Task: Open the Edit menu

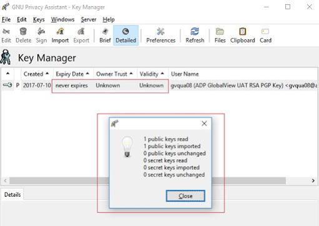Action: (x=22, y=19)
